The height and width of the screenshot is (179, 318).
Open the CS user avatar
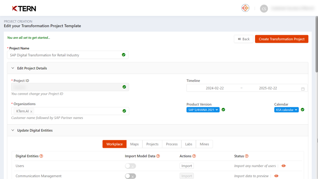pos(264,8)
